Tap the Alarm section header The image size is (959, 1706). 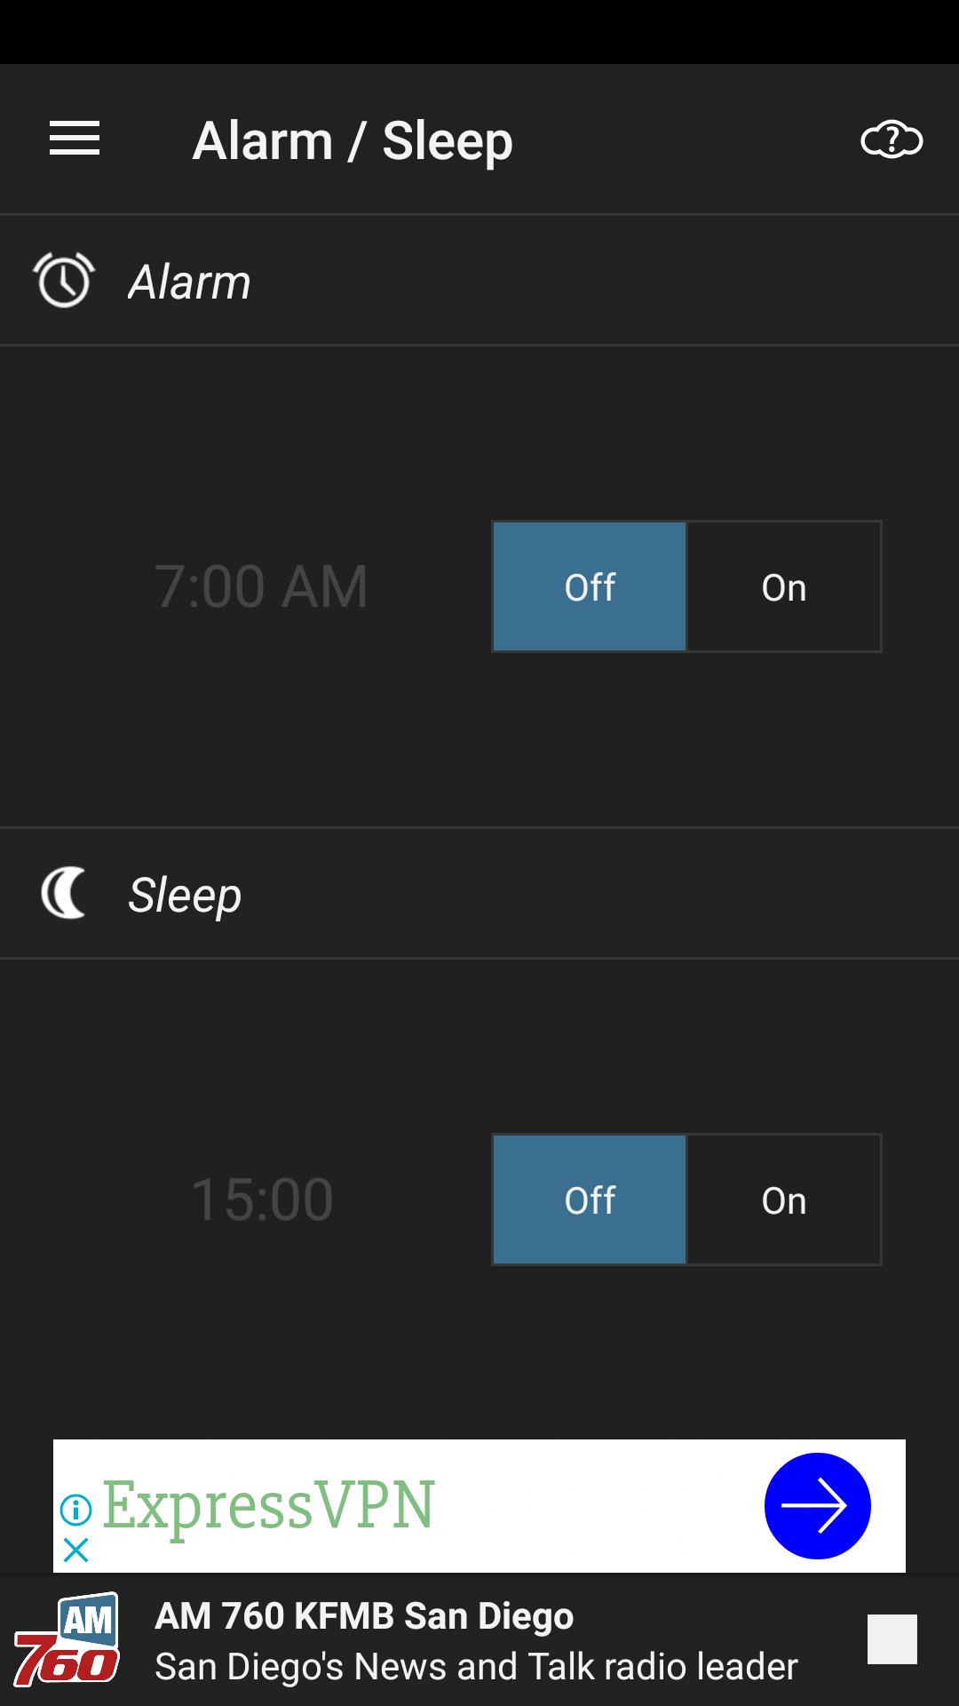(x=190, y=282)
